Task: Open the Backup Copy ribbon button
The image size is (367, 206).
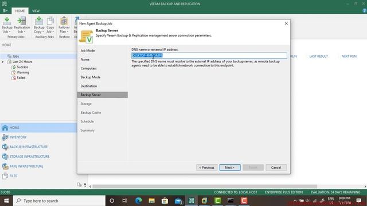Action: click(39, 25)
